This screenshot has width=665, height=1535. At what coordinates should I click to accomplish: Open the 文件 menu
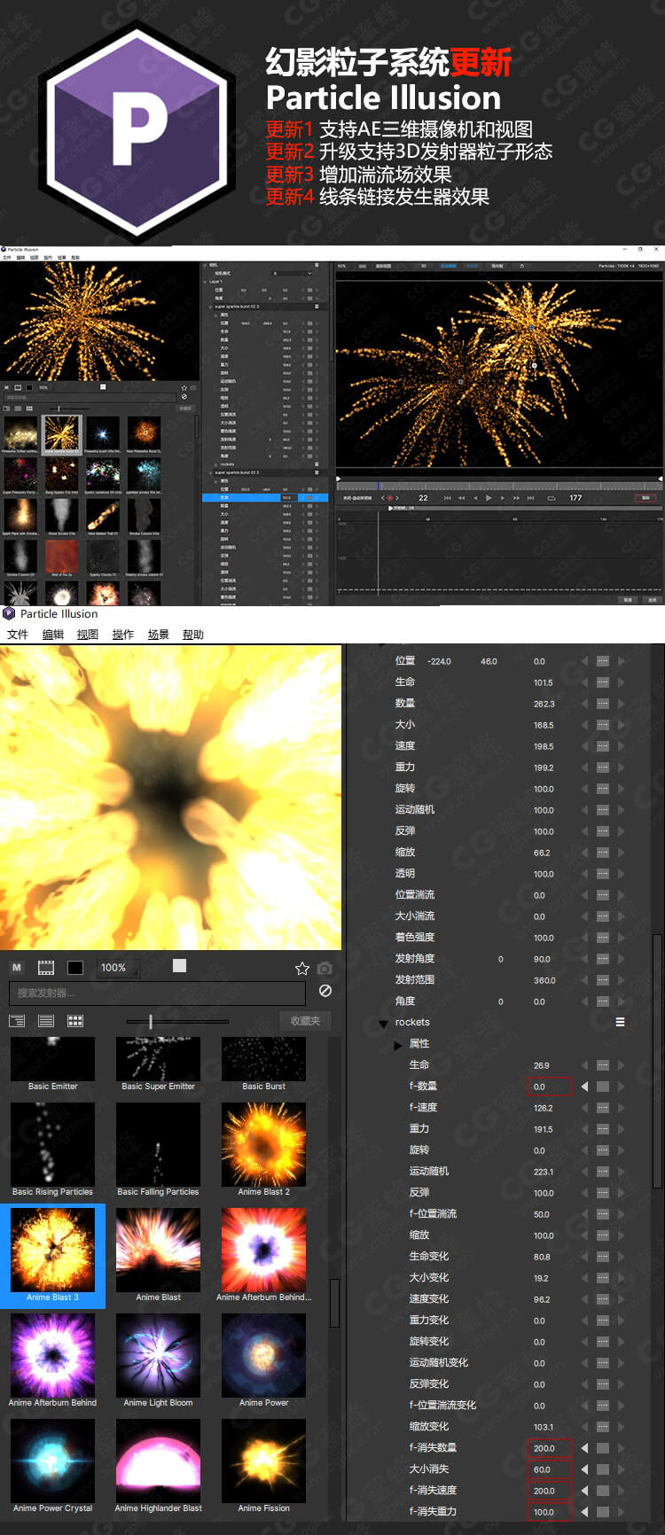18,635
